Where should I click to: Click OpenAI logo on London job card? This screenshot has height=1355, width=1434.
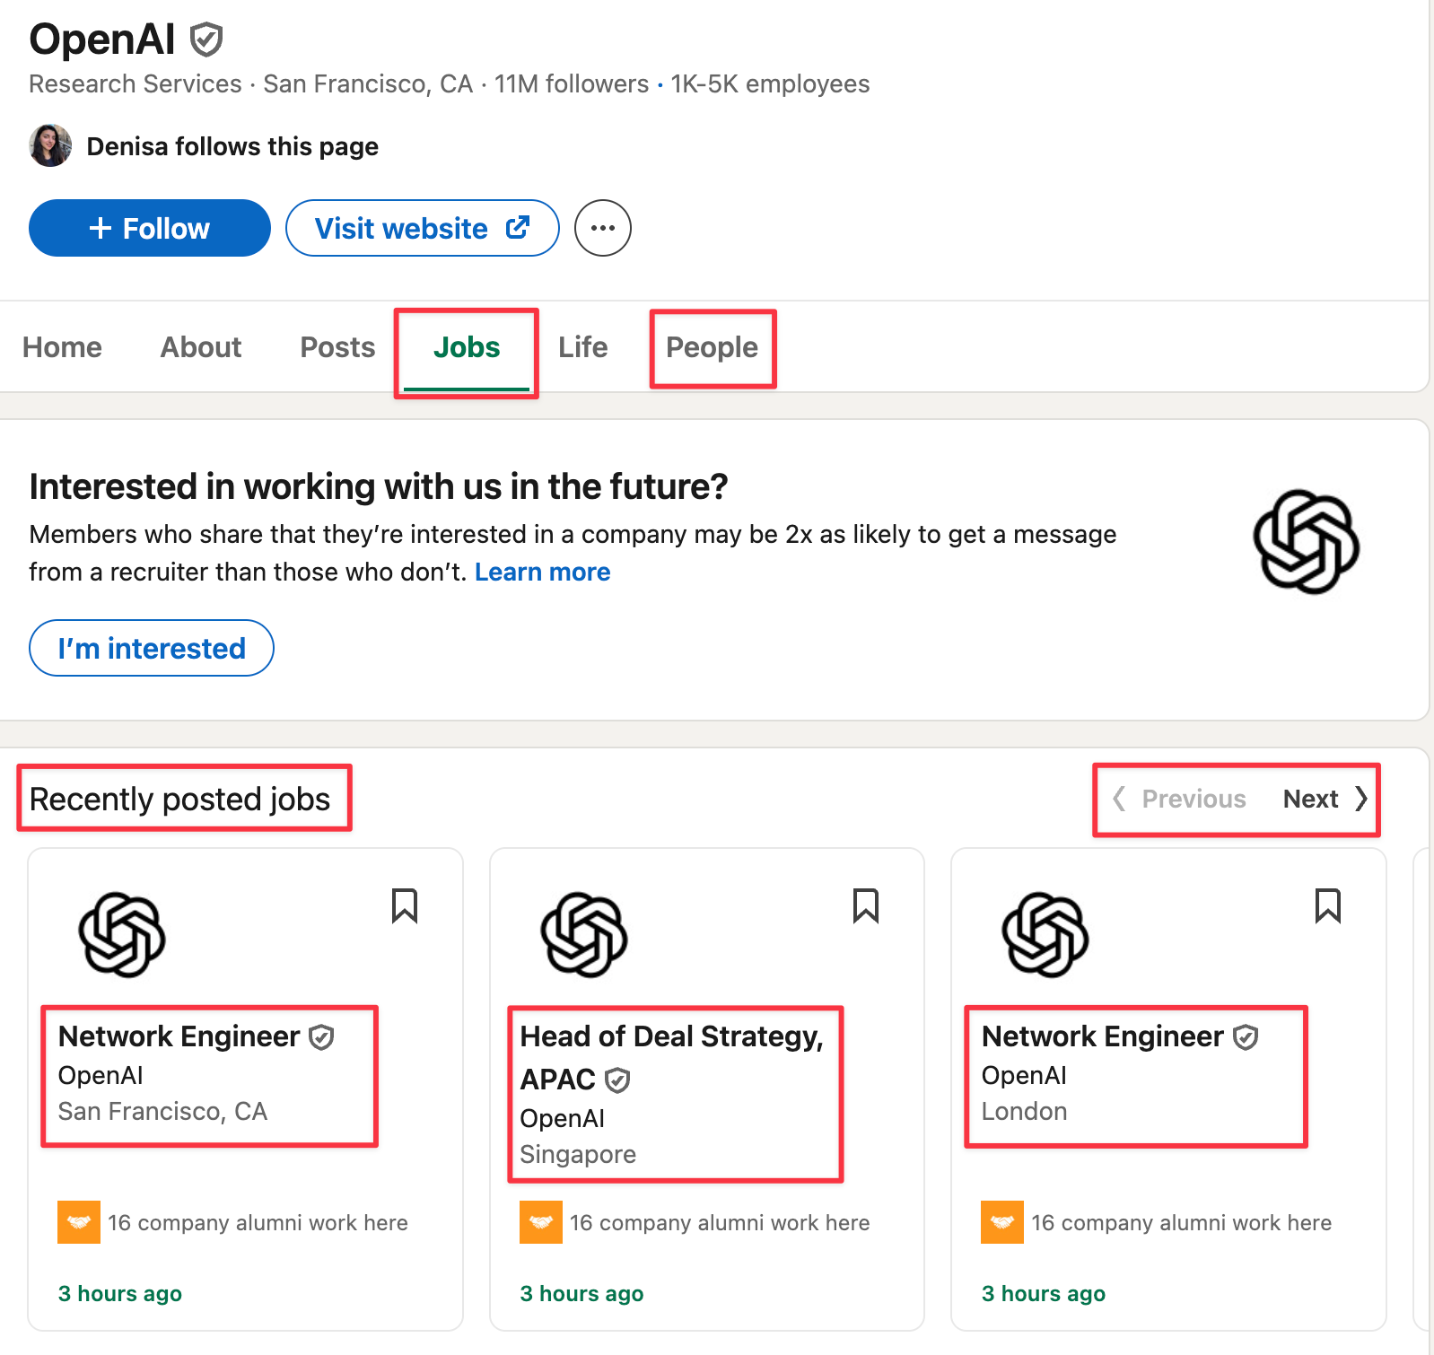click(x=1045, y=934)
